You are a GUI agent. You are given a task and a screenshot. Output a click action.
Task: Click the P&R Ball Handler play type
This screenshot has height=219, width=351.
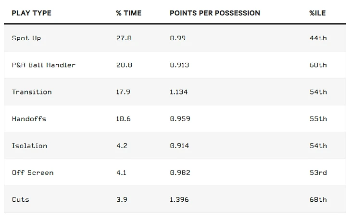coord(44,65)
